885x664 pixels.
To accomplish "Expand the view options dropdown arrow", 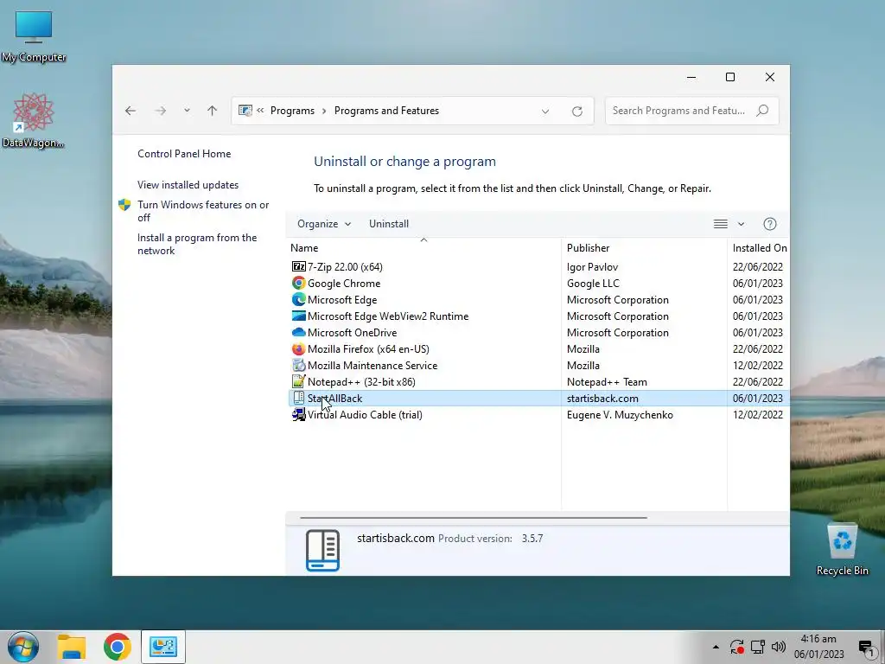I will 741,224.
